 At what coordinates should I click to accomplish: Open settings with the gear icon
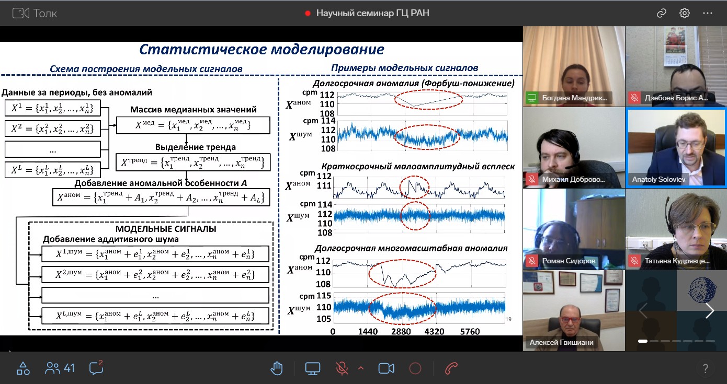[685, 13]
